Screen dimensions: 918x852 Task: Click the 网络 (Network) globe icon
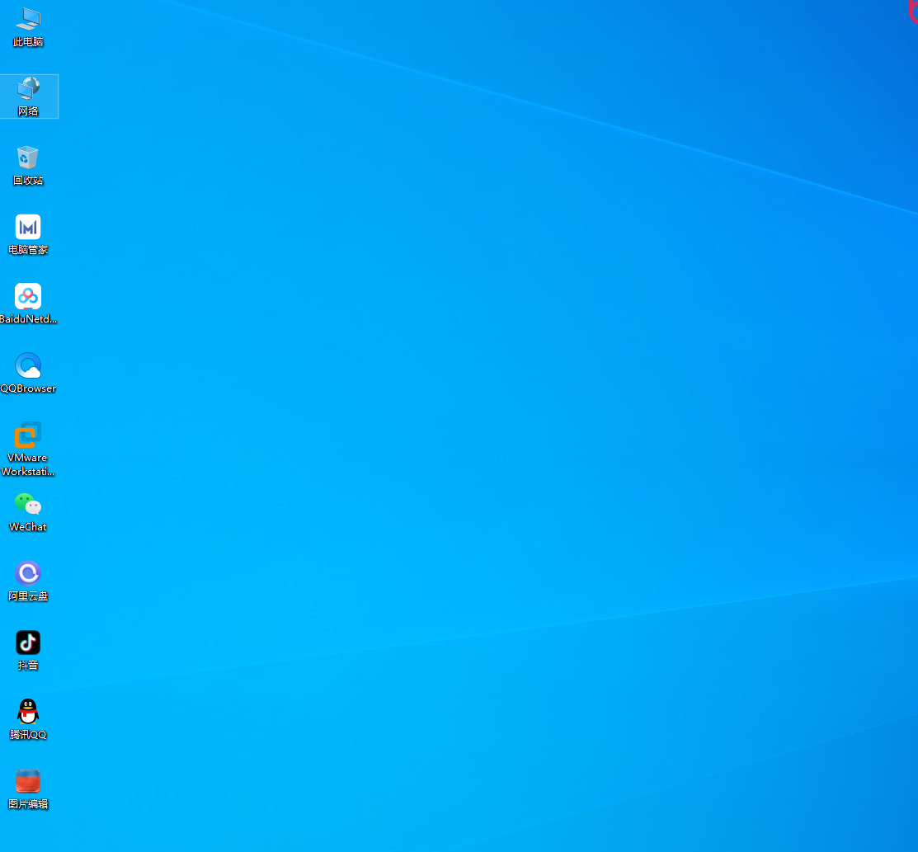tap(28, 88)
